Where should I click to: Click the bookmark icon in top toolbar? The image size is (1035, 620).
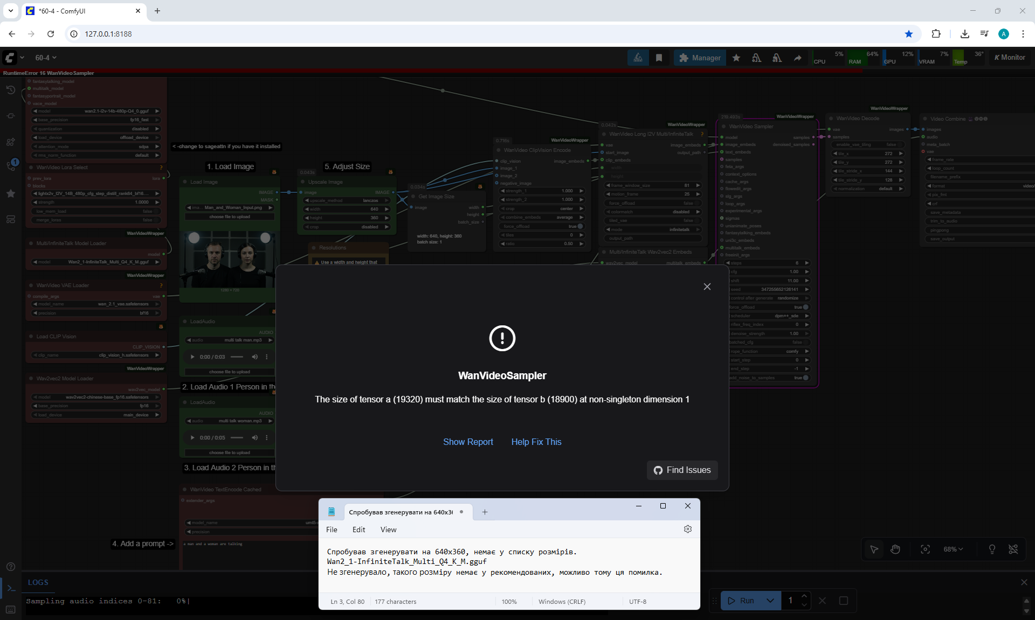659,58
